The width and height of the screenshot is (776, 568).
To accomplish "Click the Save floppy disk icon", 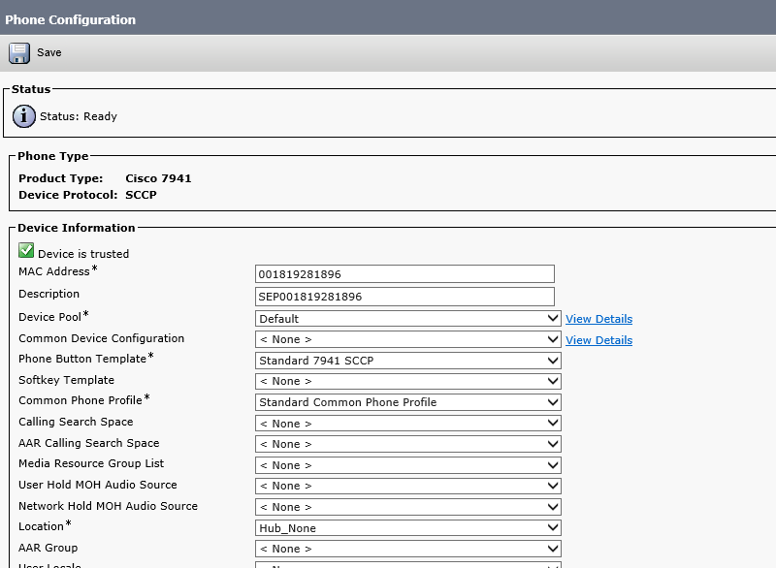I will pyautogui.click(x=19, y=53).
